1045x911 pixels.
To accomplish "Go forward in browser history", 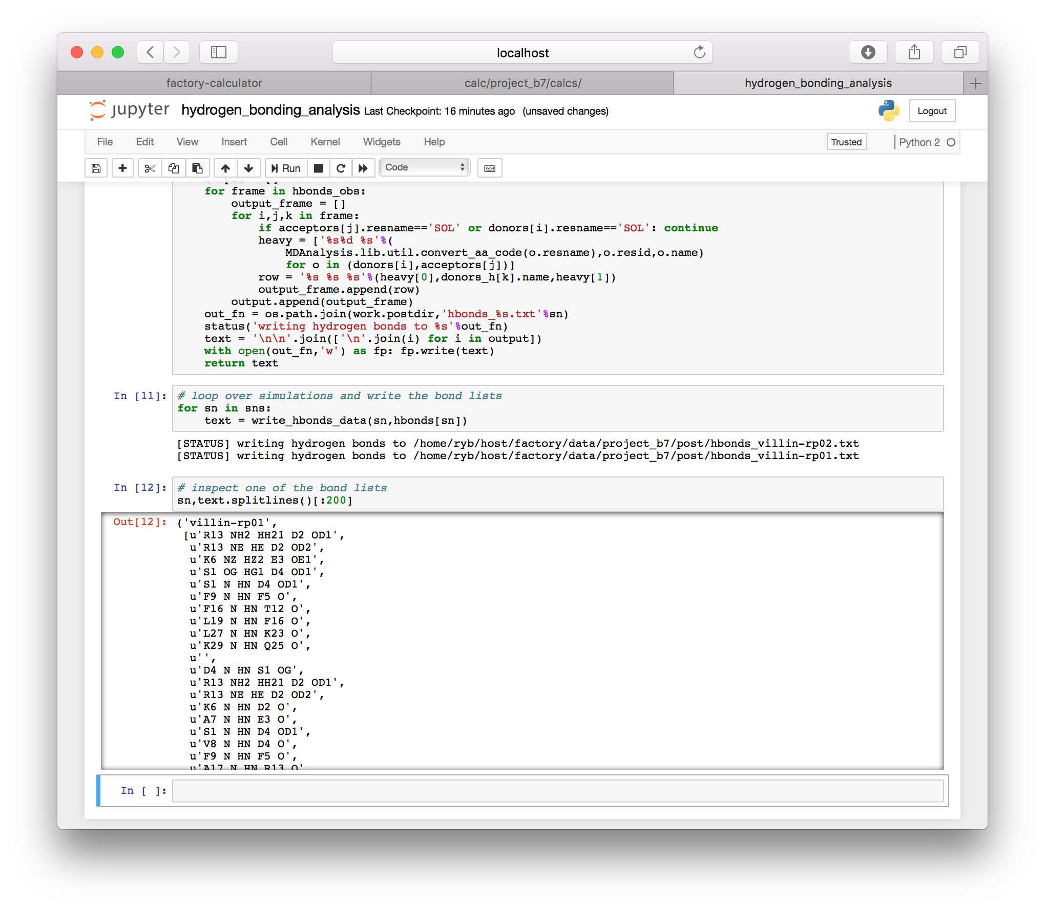I will pos(177,52).
